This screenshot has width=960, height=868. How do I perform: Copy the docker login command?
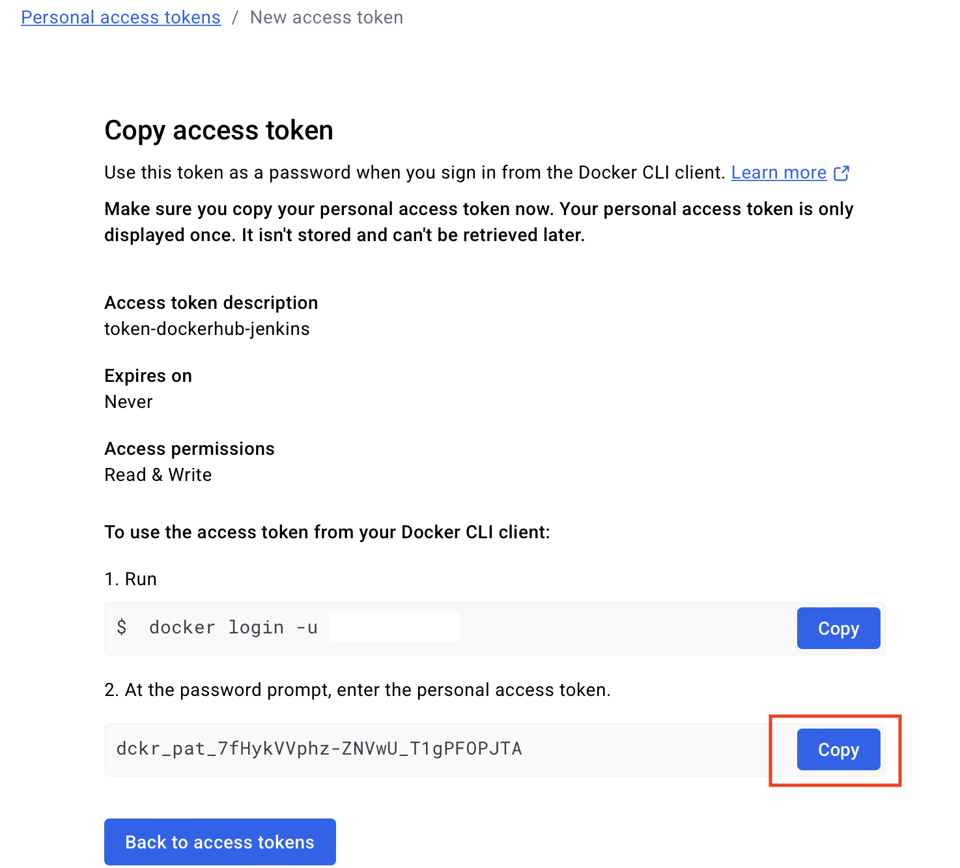click(x=838, y=628)
